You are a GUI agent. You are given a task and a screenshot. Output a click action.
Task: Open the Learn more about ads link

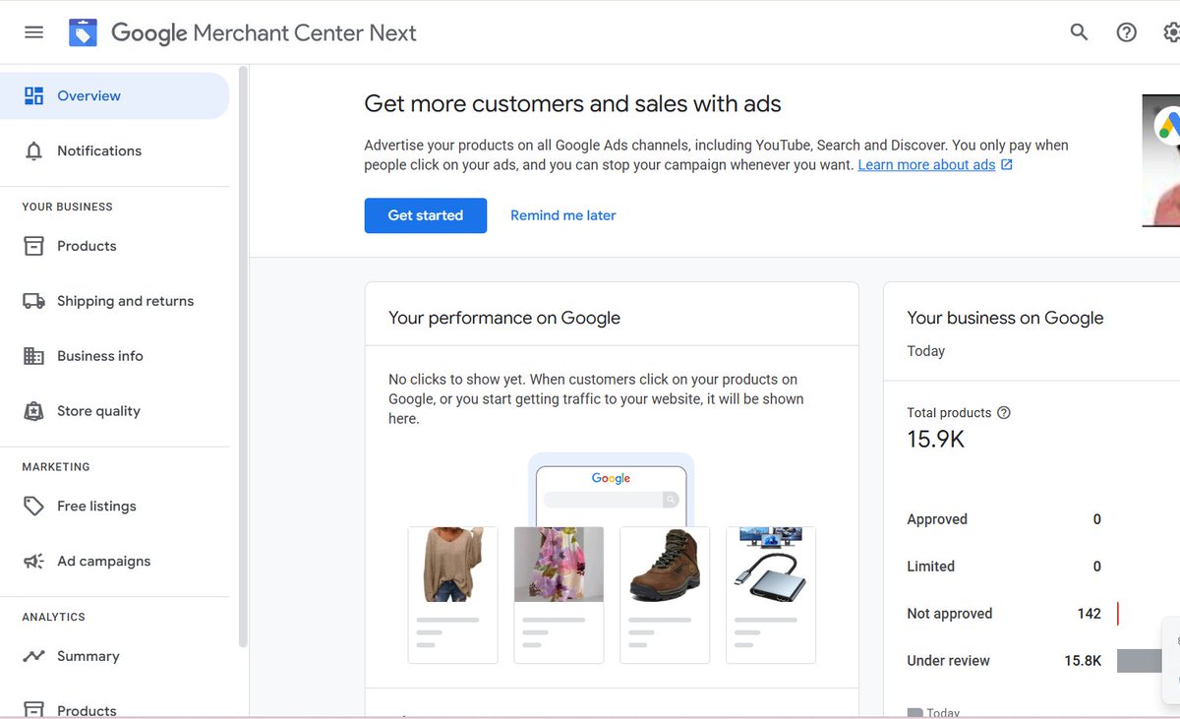click(926, 165)
